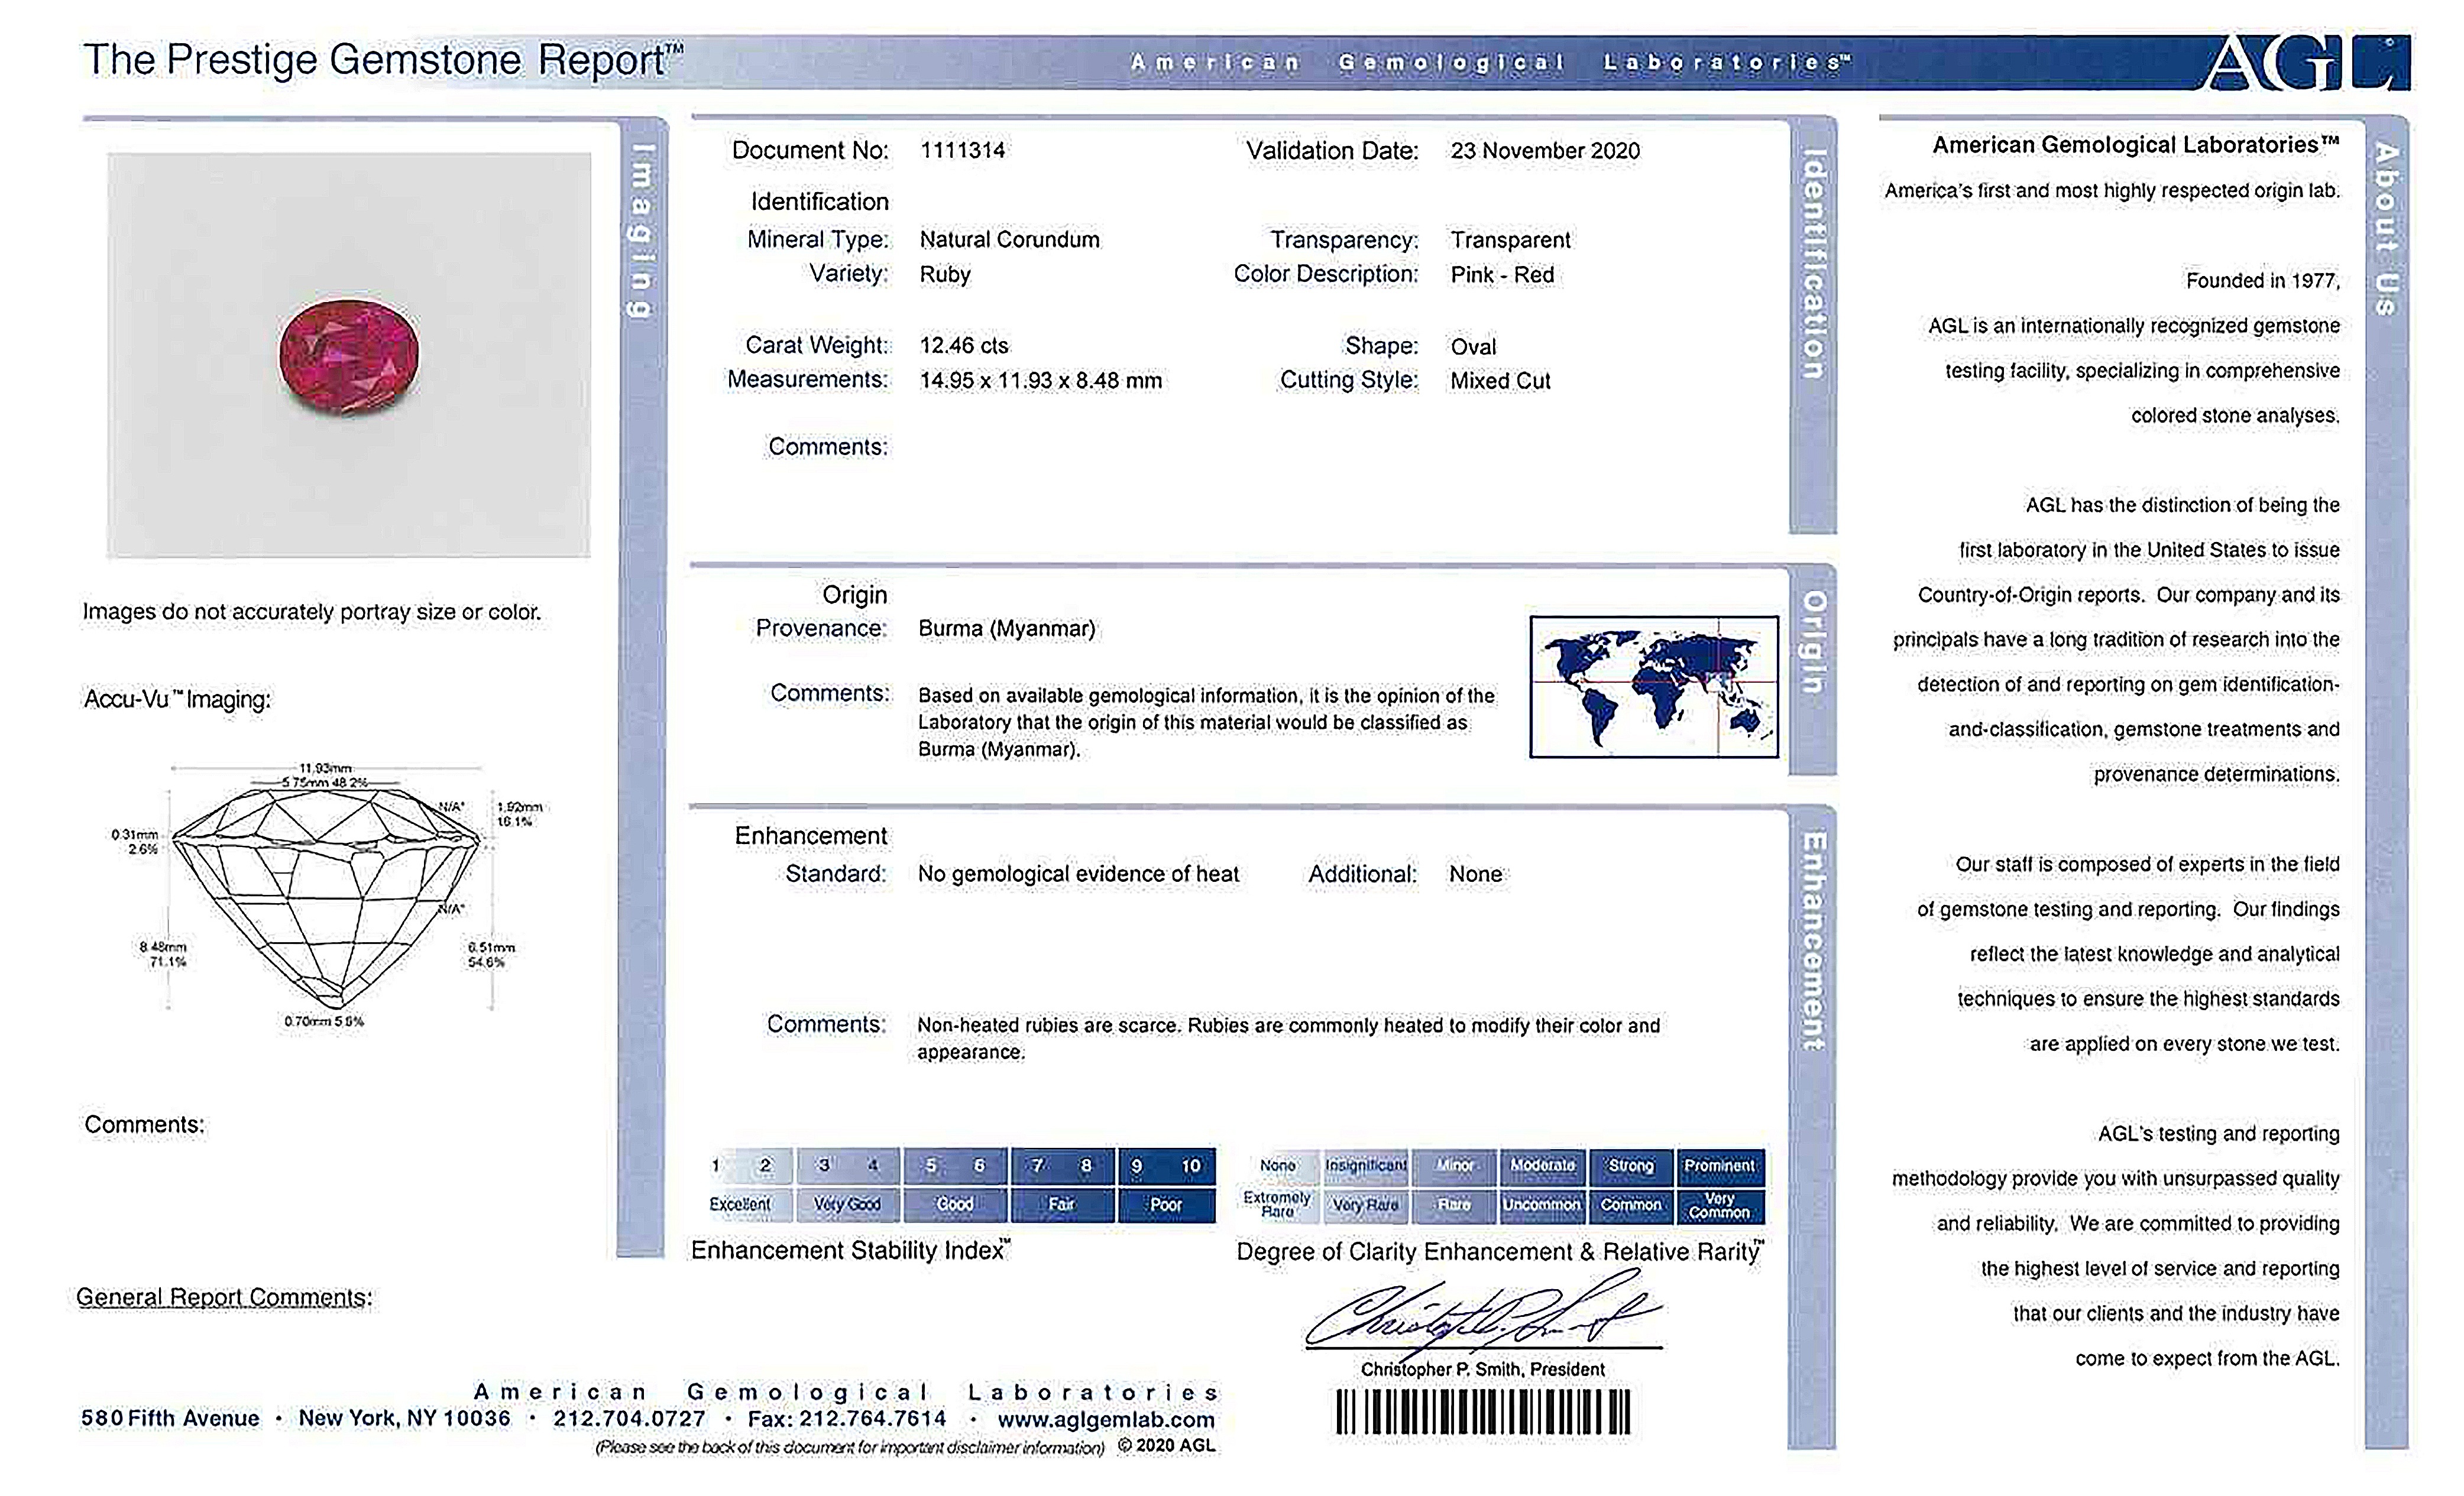Click the Very Common rarity box
The height and width of the screenshot is (1496, 2464).
tap(1720, 1205)
